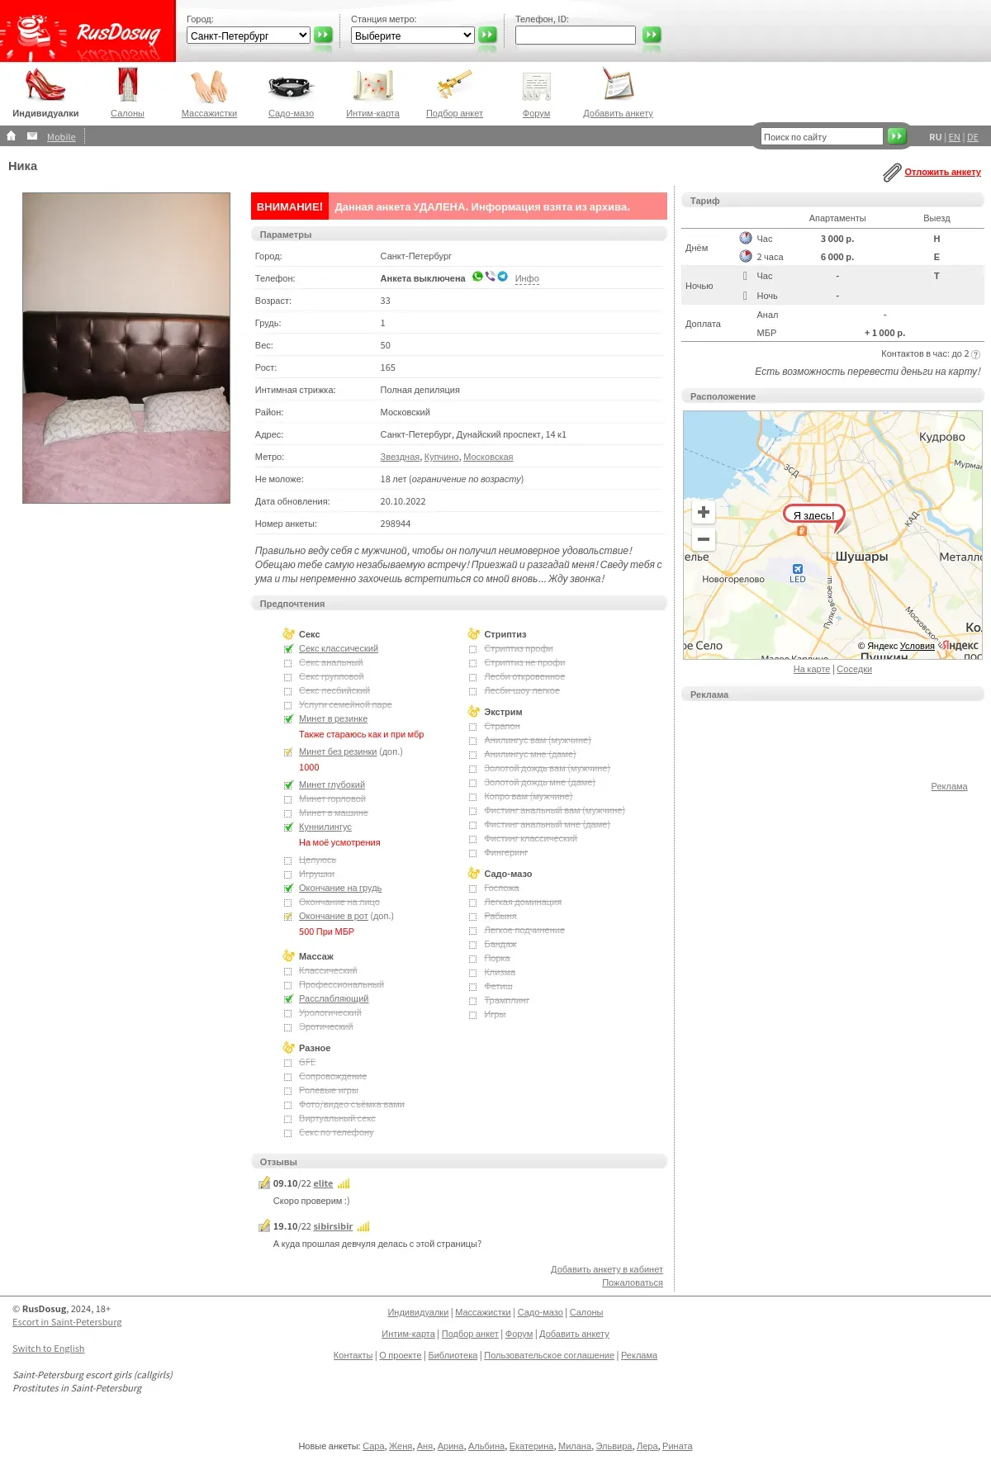Click the green site search arrow button
This screenshot has width=991, height=1460.
(897, 135)
